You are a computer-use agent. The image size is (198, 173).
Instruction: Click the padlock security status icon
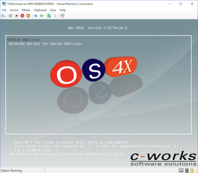192,170
